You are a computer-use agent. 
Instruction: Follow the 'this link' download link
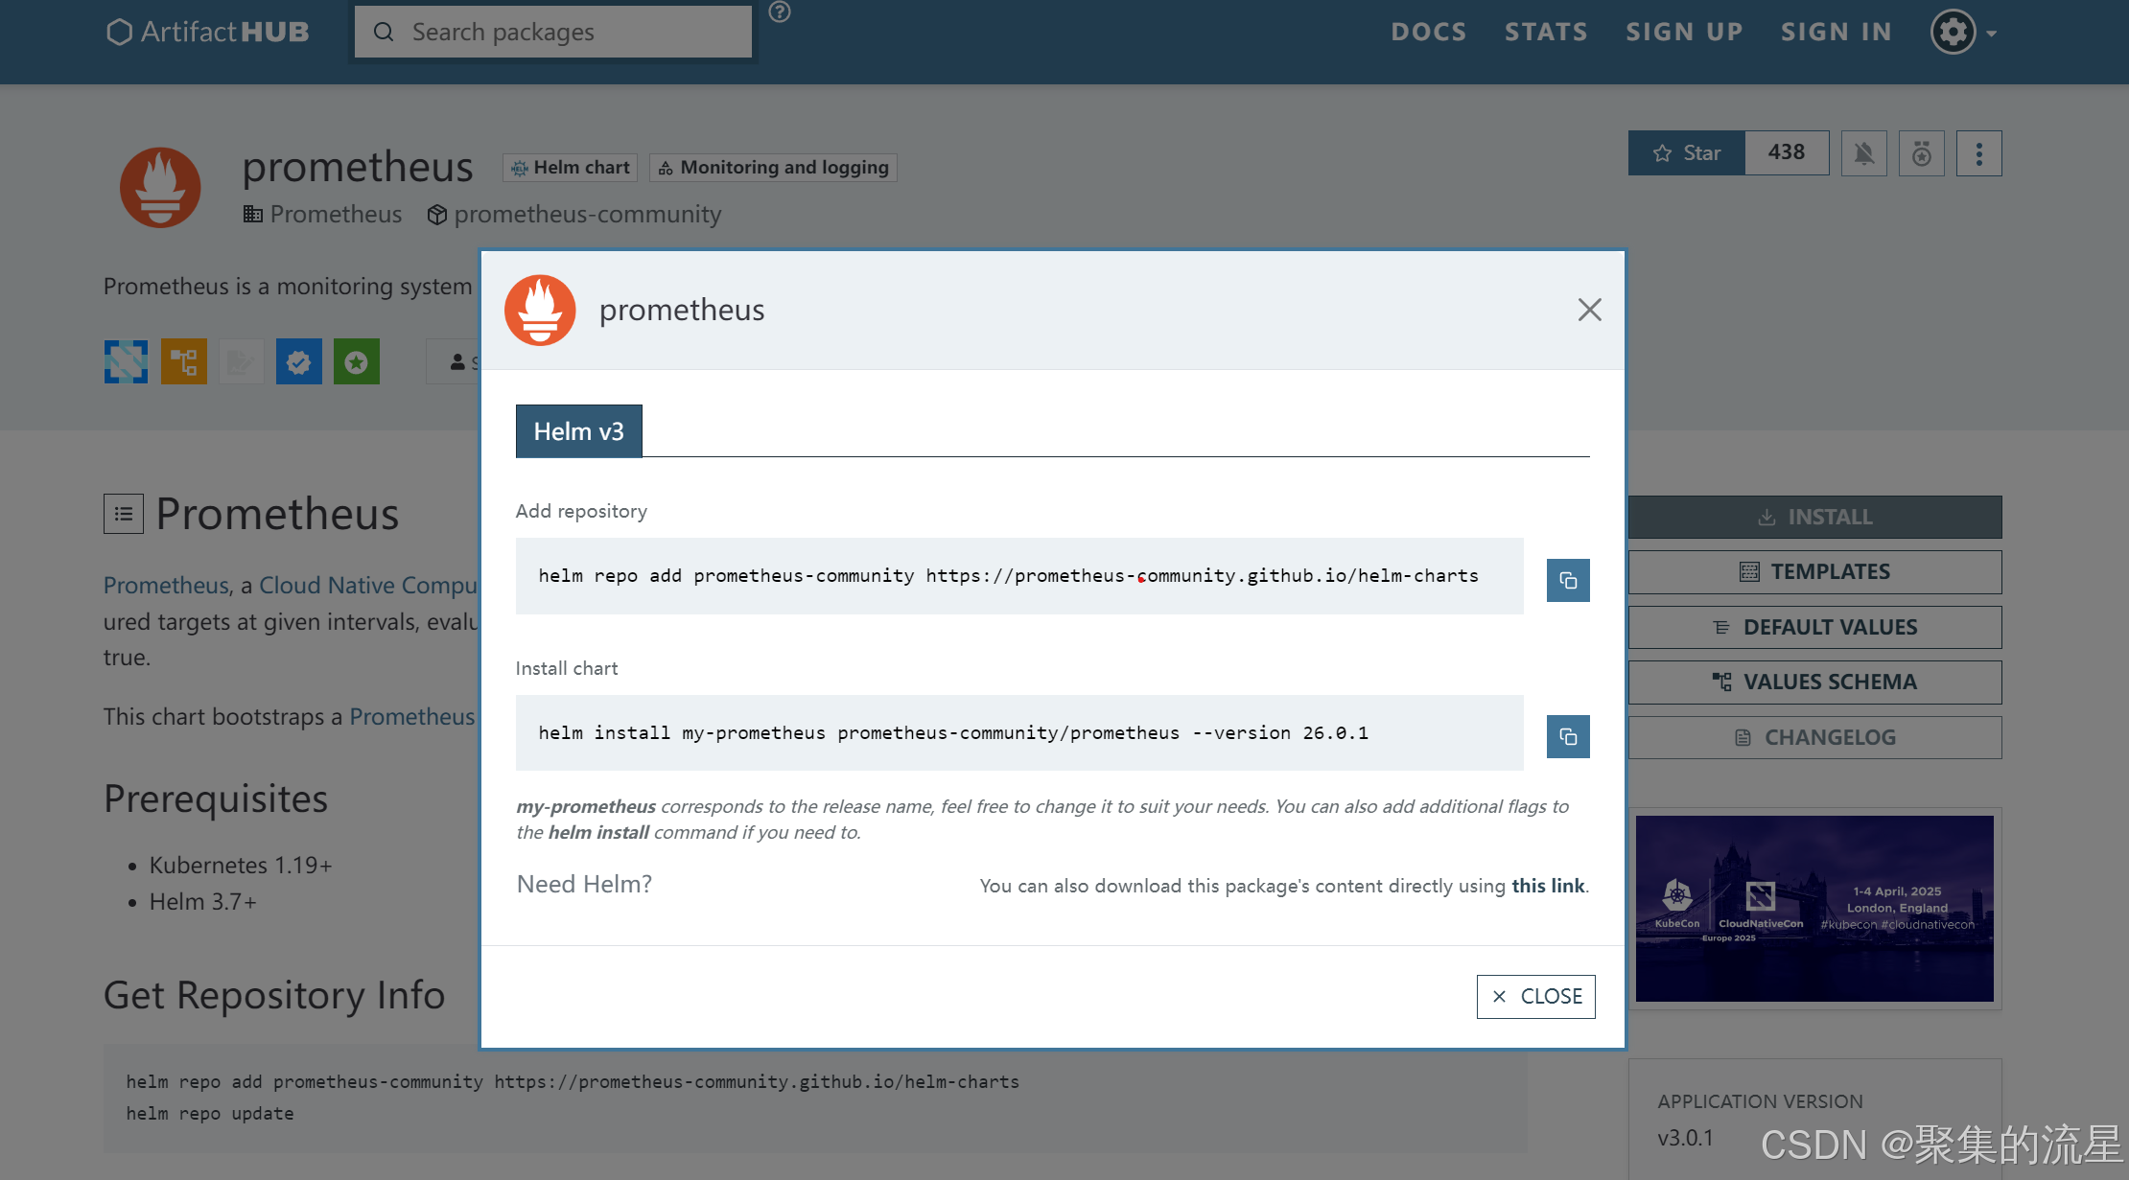(x=1547, y=886)
